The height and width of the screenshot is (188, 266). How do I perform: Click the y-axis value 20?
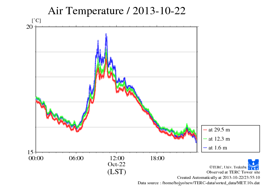[x=29, y=27]
